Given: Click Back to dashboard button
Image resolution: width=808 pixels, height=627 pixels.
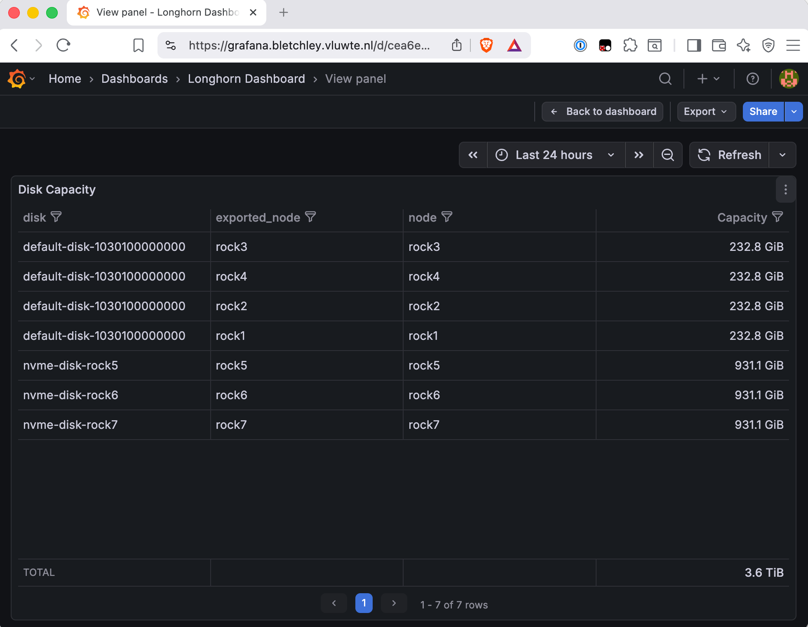Looking at the screenshot, I should 602,112.
